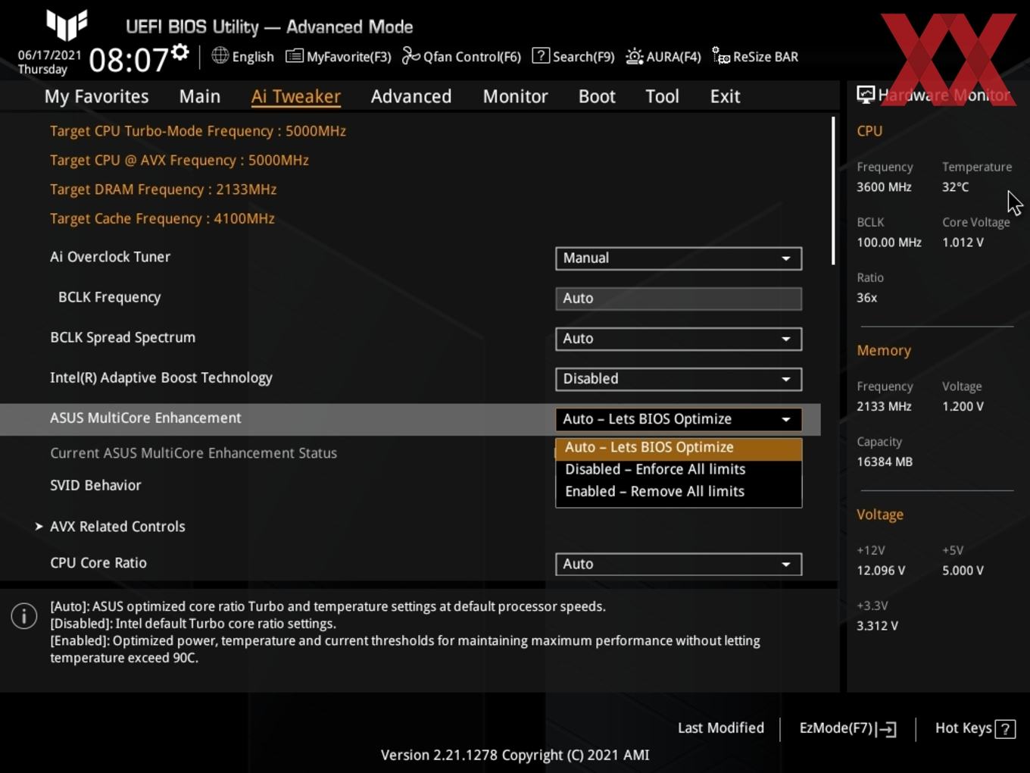1030x773 pixels.
Task: Open the My Favorites tab
Action: point(96,96)
